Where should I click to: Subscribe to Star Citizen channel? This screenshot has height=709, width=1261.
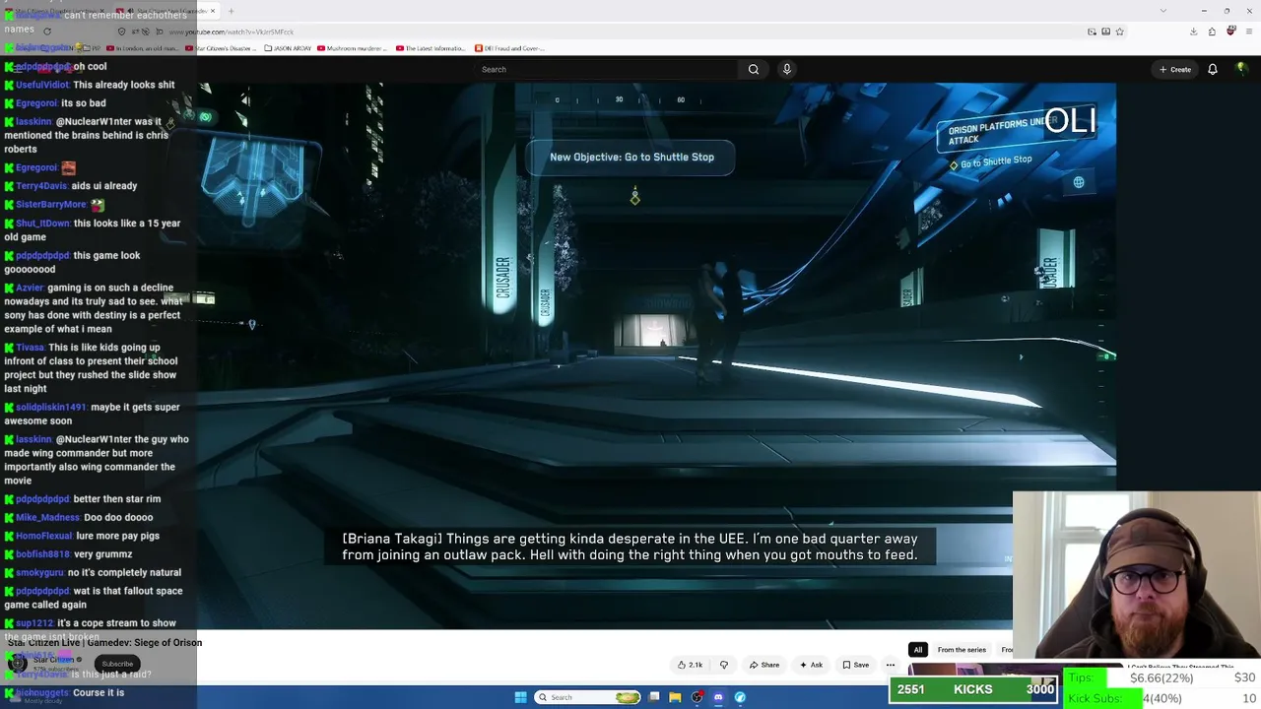[117, 664]
